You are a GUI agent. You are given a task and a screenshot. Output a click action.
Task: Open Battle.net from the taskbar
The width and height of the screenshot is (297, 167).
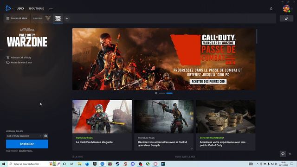coord(102,164)
